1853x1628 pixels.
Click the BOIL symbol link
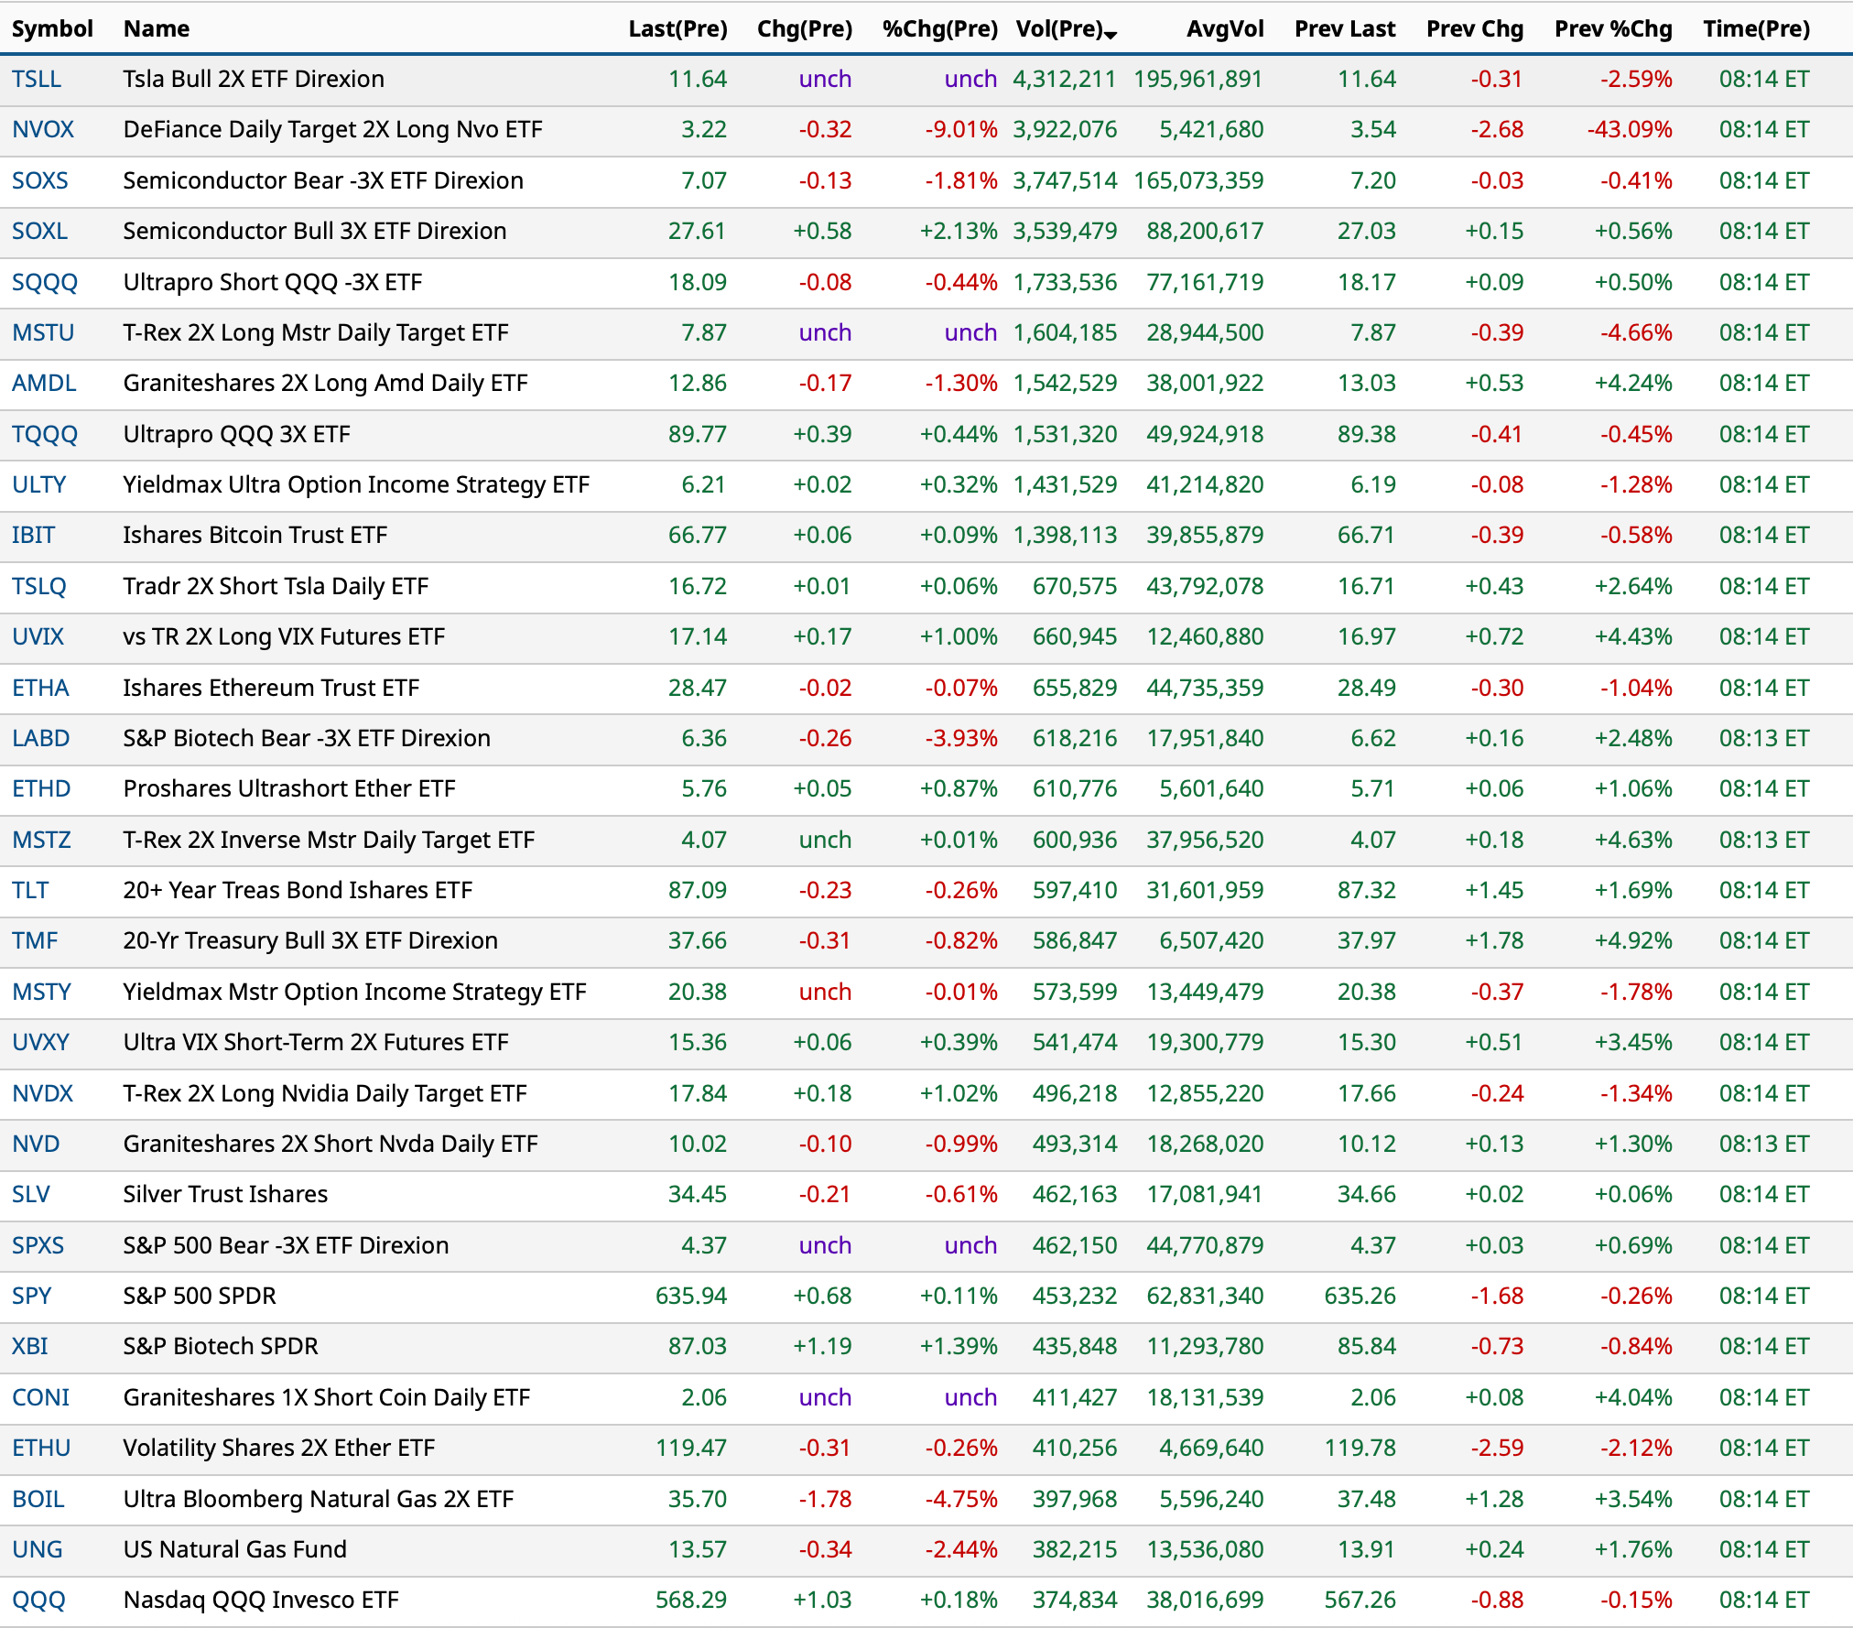point(38,1500)
